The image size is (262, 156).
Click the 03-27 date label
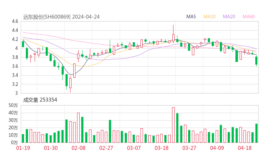pos(189,148)
